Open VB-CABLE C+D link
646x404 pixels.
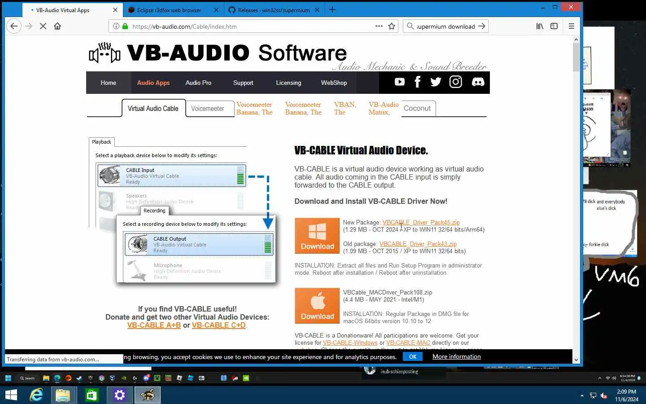coord(218,325)
